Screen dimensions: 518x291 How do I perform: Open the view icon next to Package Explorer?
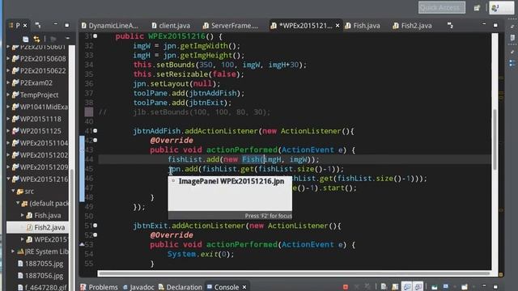point(38,25)
